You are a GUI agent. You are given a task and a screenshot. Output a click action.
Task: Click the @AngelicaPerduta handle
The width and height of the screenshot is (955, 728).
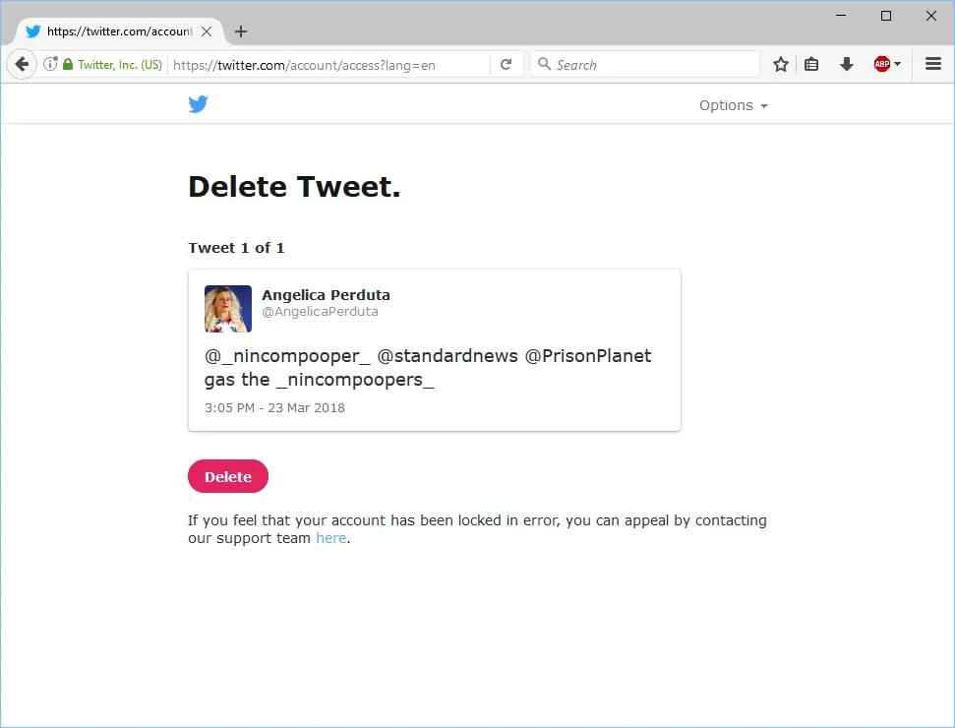point(320,311)
